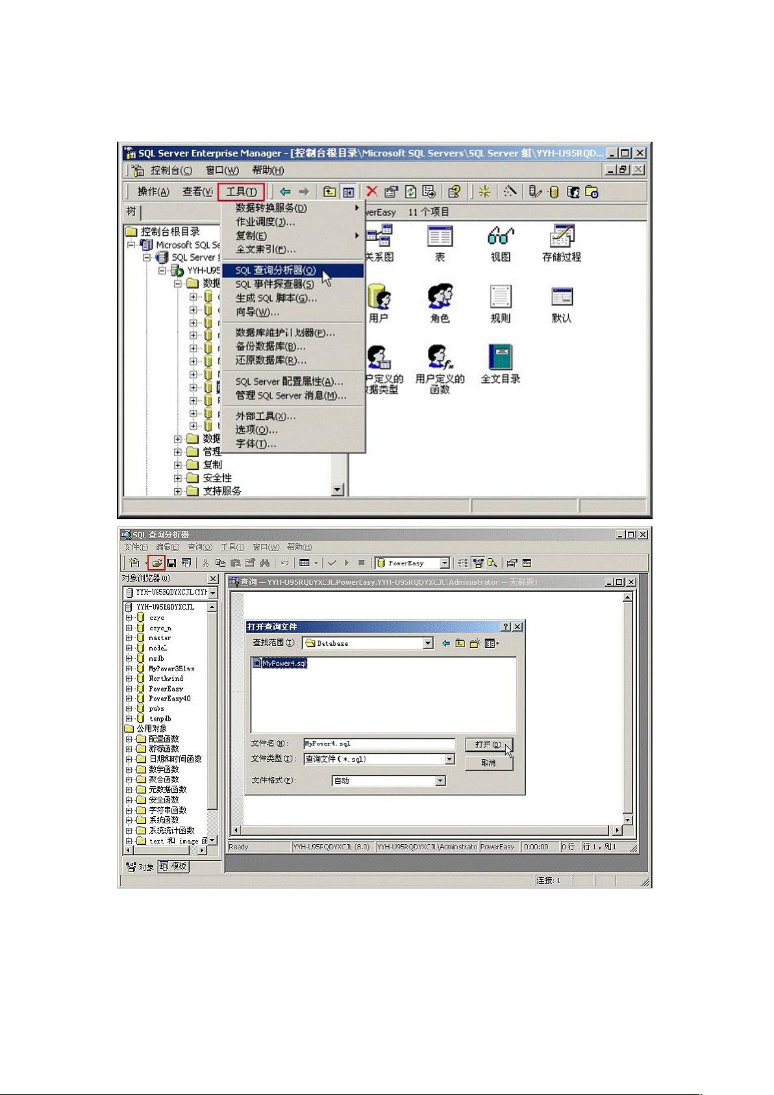Select the MyPower4.sql file in the list

tap(280, 663)
